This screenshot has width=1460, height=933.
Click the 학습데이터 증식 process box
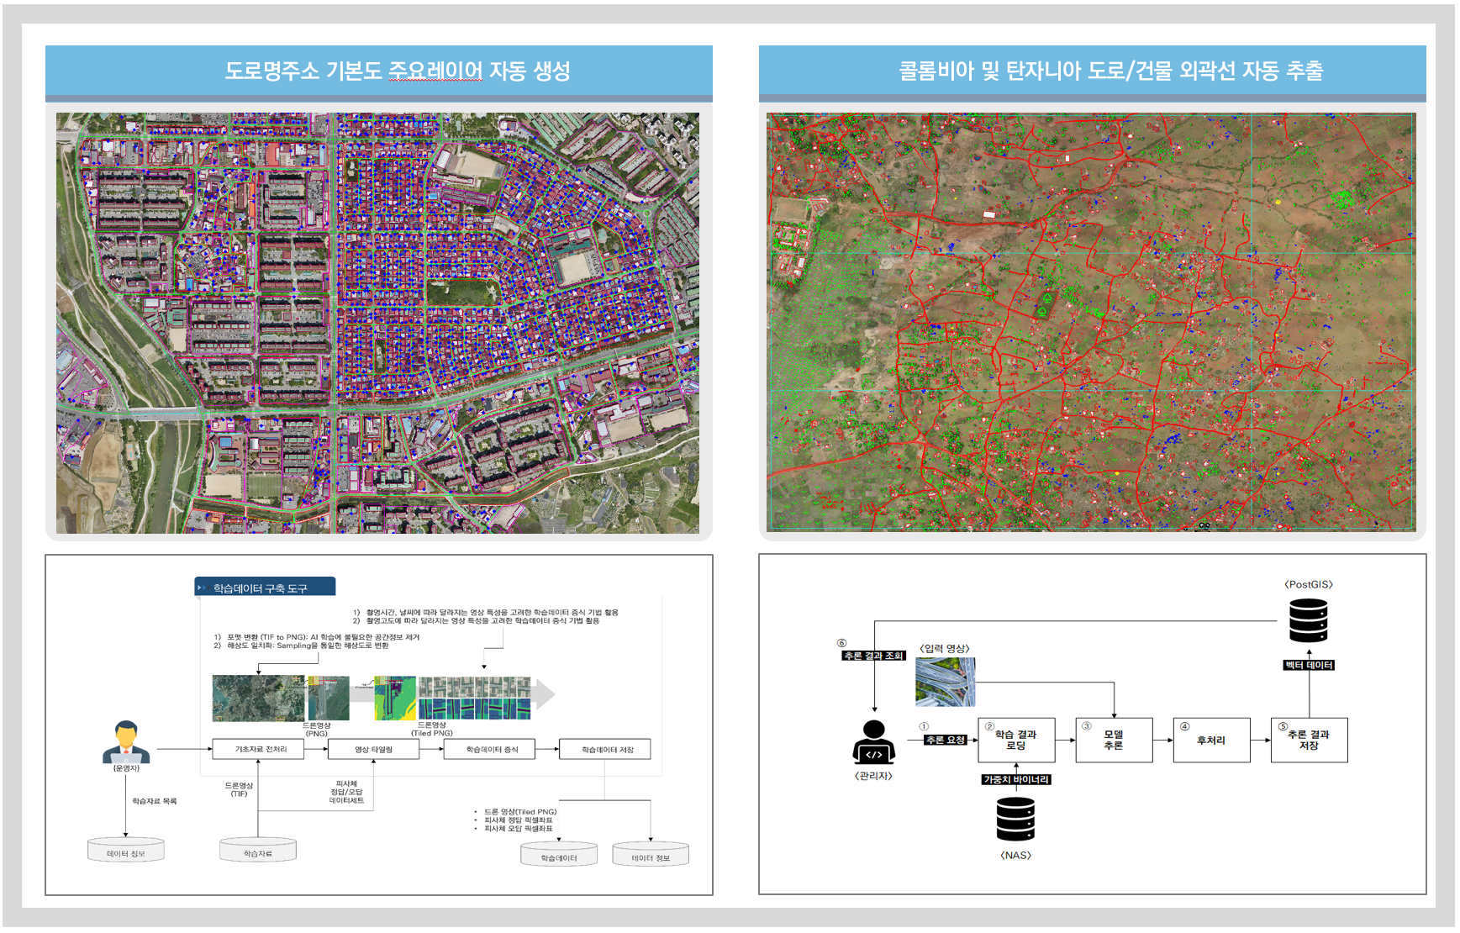489,749
